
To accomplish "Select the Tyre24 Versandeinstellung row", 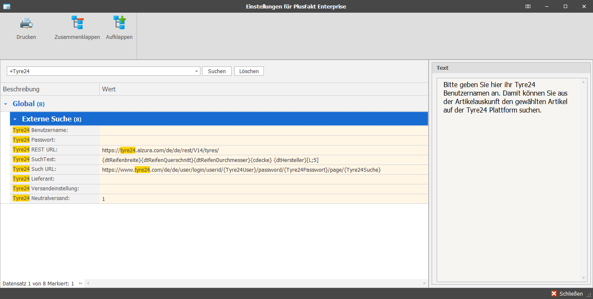I will (x=219, y=189).
